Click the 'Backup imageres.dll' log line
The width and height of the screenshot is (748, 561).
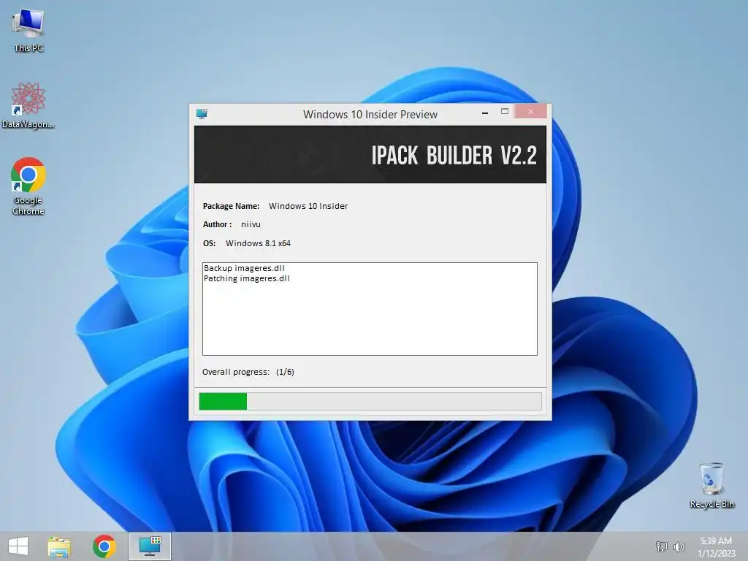[x=244, y=268]
